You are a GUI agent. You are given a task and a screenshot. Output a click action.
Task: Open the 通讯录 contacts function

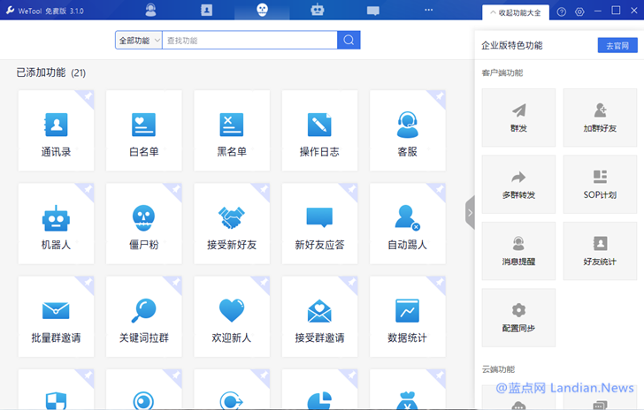click(x=56, y=133)
